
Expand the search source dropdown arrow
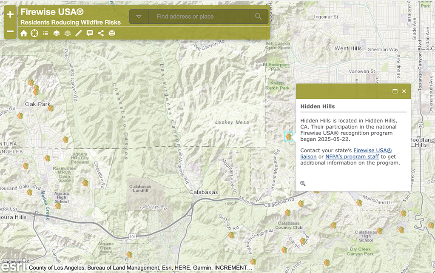tap(139, 17)
